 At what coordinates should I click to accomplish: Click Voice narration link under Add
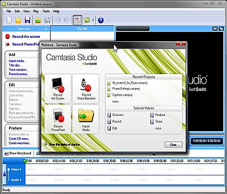[19, 70]
